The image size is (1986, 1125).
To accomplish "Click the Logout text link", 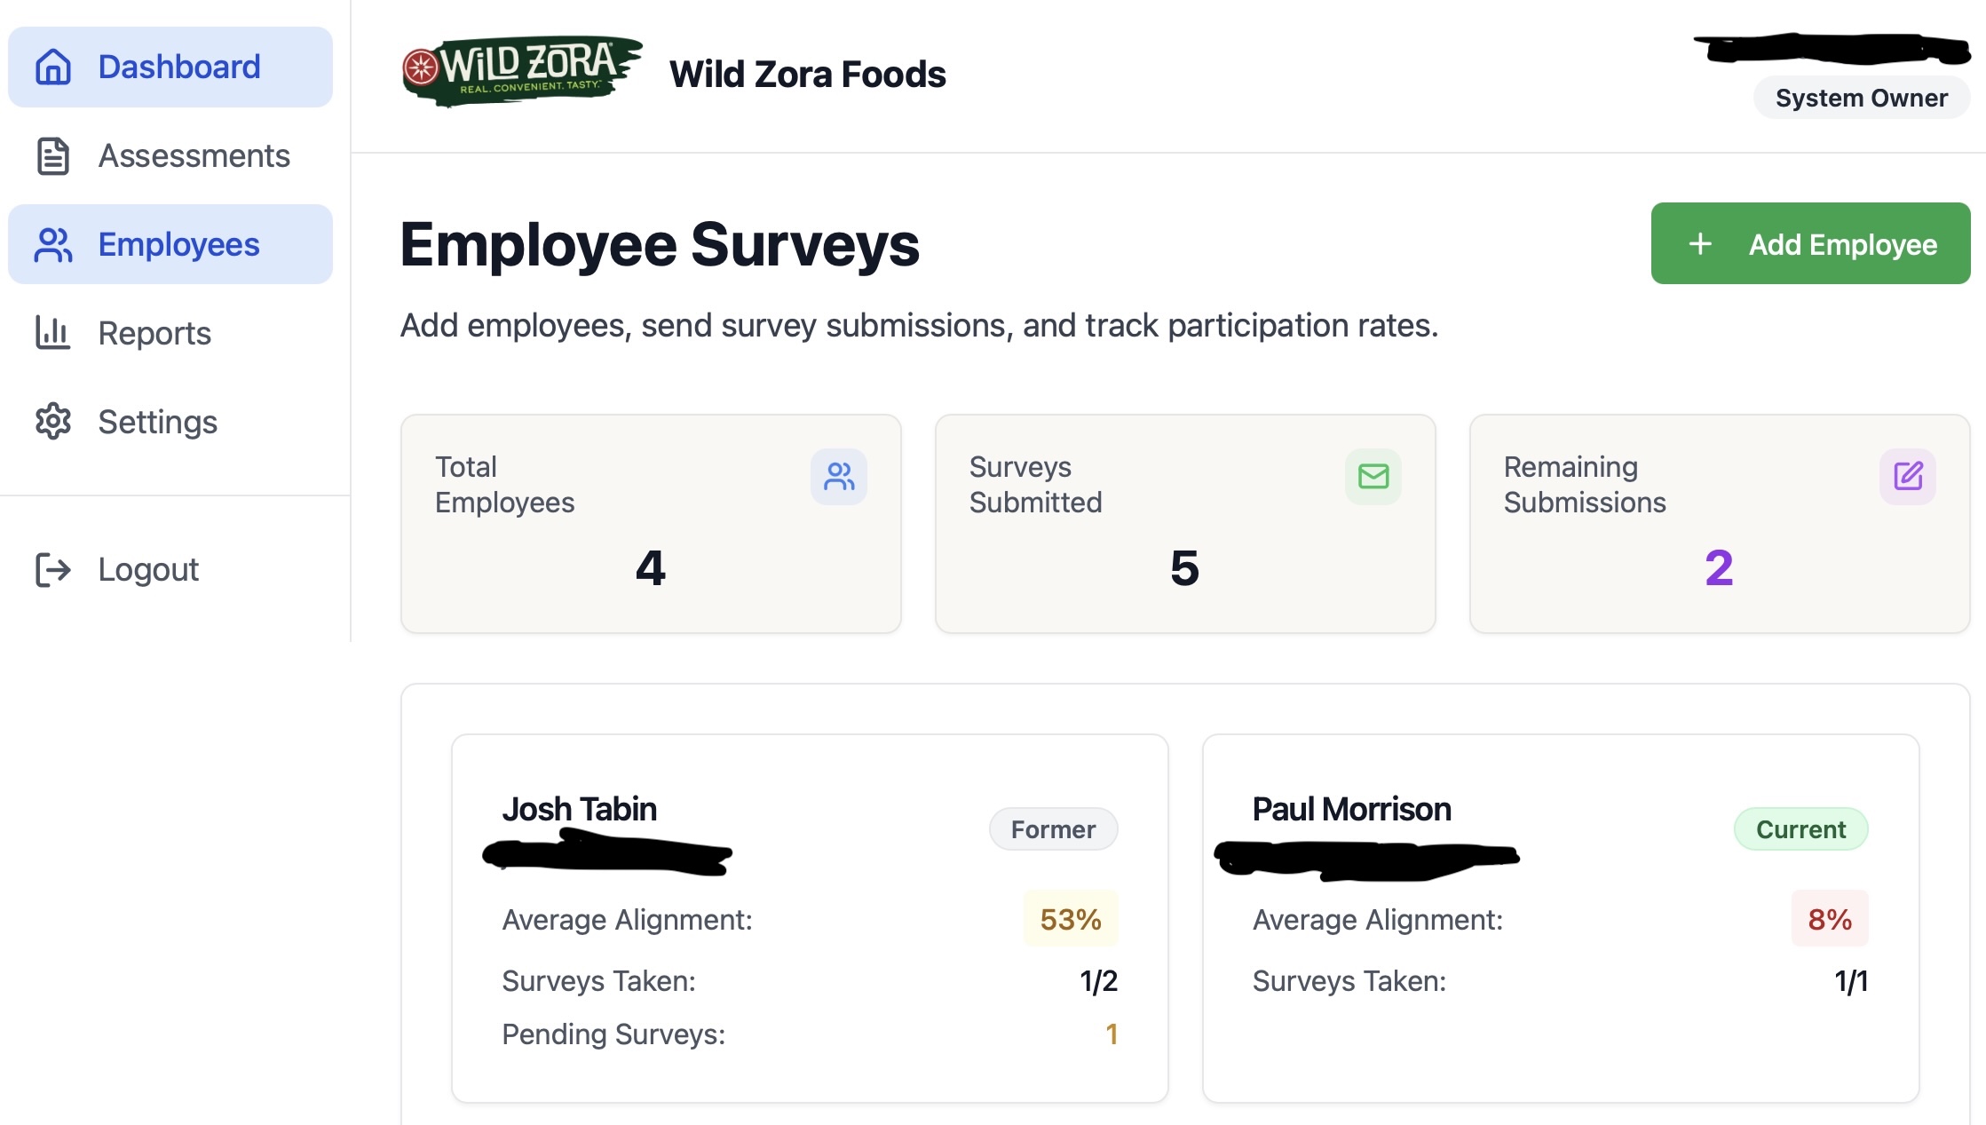I will pos(147,569).
